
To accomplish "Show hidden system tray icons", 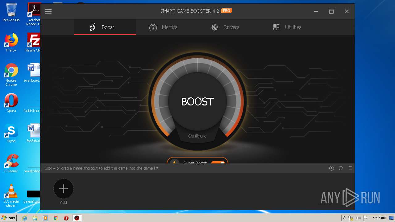I will coord(344,218).
